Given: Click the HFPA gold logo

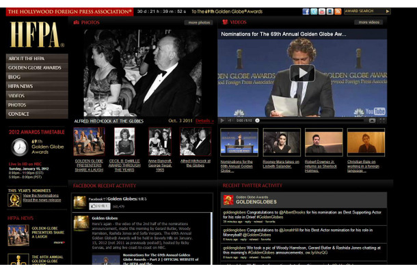Looking at the screenshot, I should click(x=37, y=35).
